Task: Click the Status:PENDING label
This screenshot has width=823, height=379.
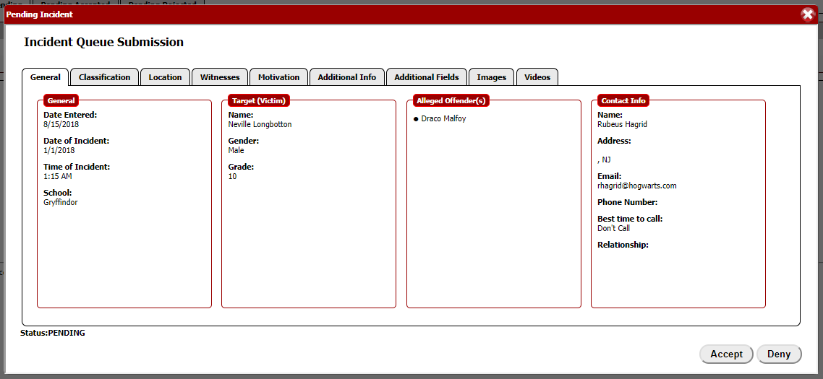Action: click(x=53, y=333)
